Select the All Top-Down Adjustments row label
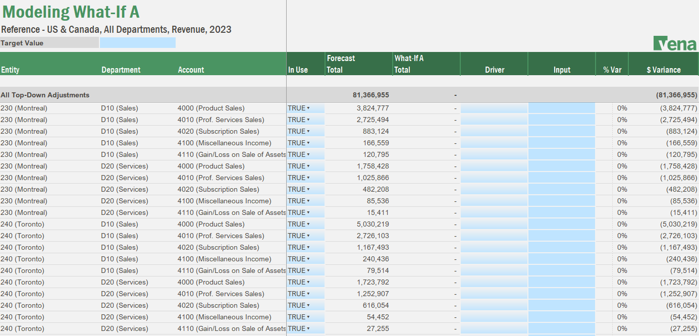This screenshot has height=336, width=699. coord(44,94)
